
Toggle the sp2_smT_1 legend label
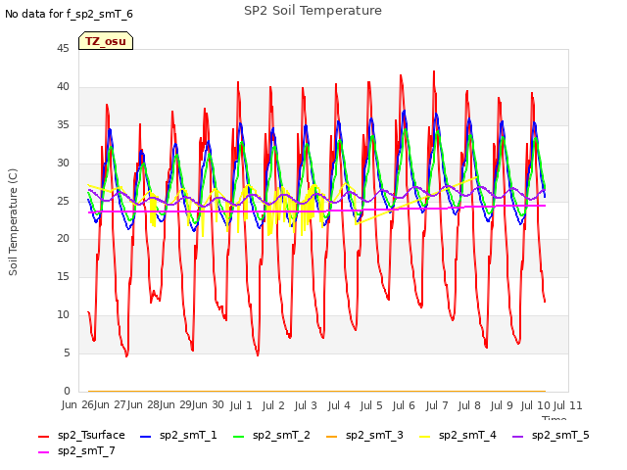click(188, 435)
